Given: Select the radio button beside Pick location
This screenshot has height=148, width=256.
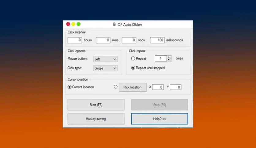Looking at the screenshot, I should pos(115,87).
